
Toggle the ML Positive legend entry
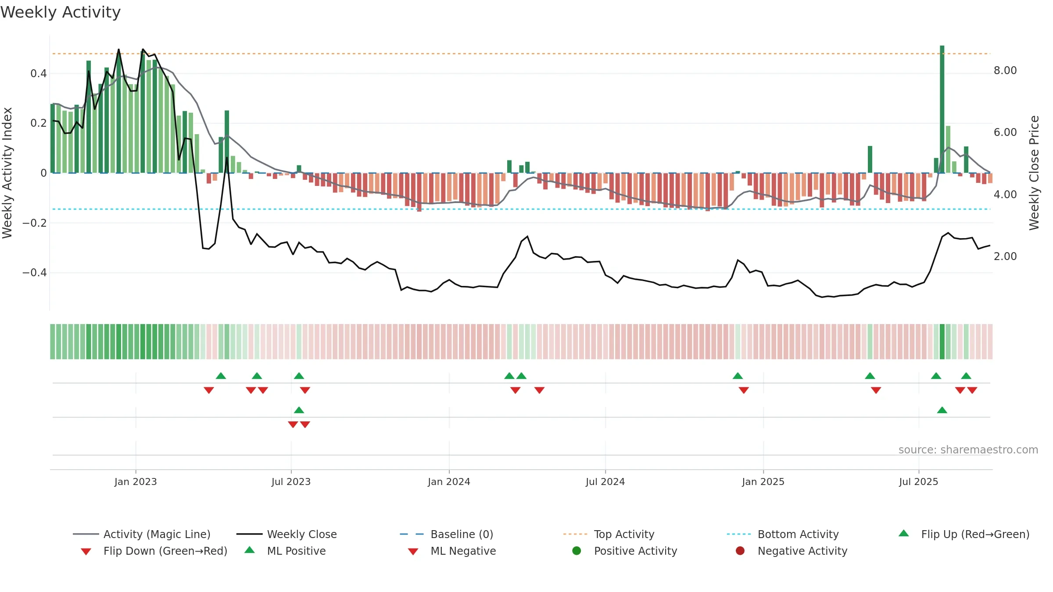pyautogui.click(x=285, y=551)
